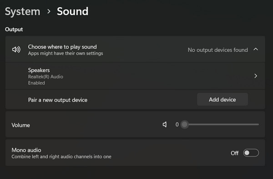The image size is (273, 179).
Task: Click the Off label of Mono audio
Action: tap(234, 153)
